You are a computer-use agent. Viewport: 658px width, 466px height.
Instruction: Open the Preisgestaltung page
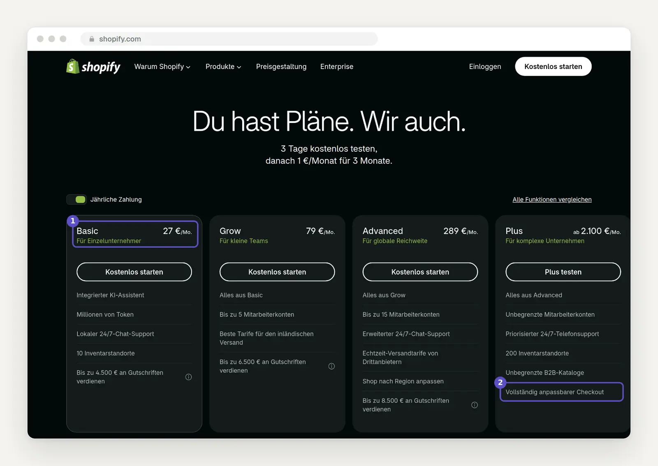281,67
